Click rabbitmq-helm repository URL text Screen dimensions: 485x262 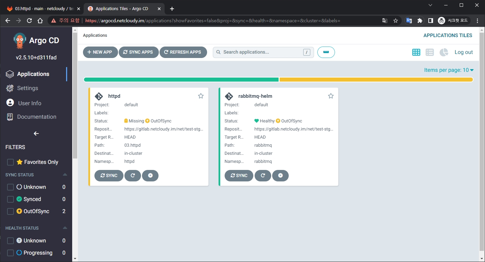pyautogui.click(x=294, y=129)
